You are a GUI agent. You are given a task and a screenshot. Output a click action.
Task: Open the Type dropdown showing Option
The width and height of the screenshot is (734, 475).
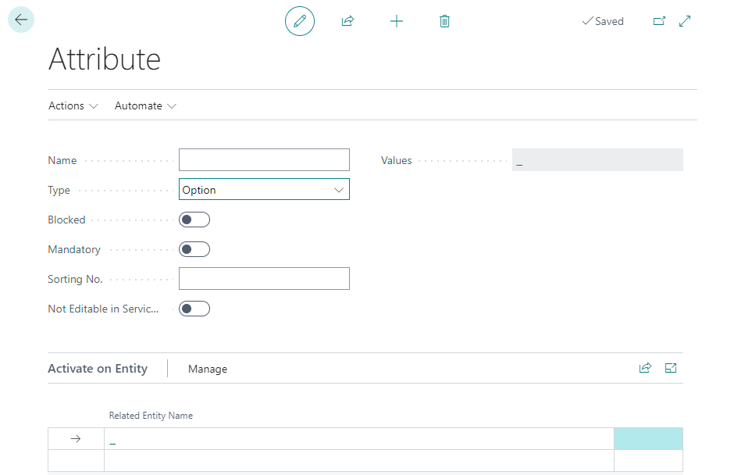pyautogui.click(x=264, y=190)
